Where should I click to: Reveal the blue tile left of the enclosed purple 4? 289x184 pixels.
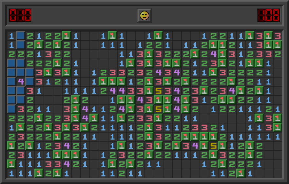(11, 82)
